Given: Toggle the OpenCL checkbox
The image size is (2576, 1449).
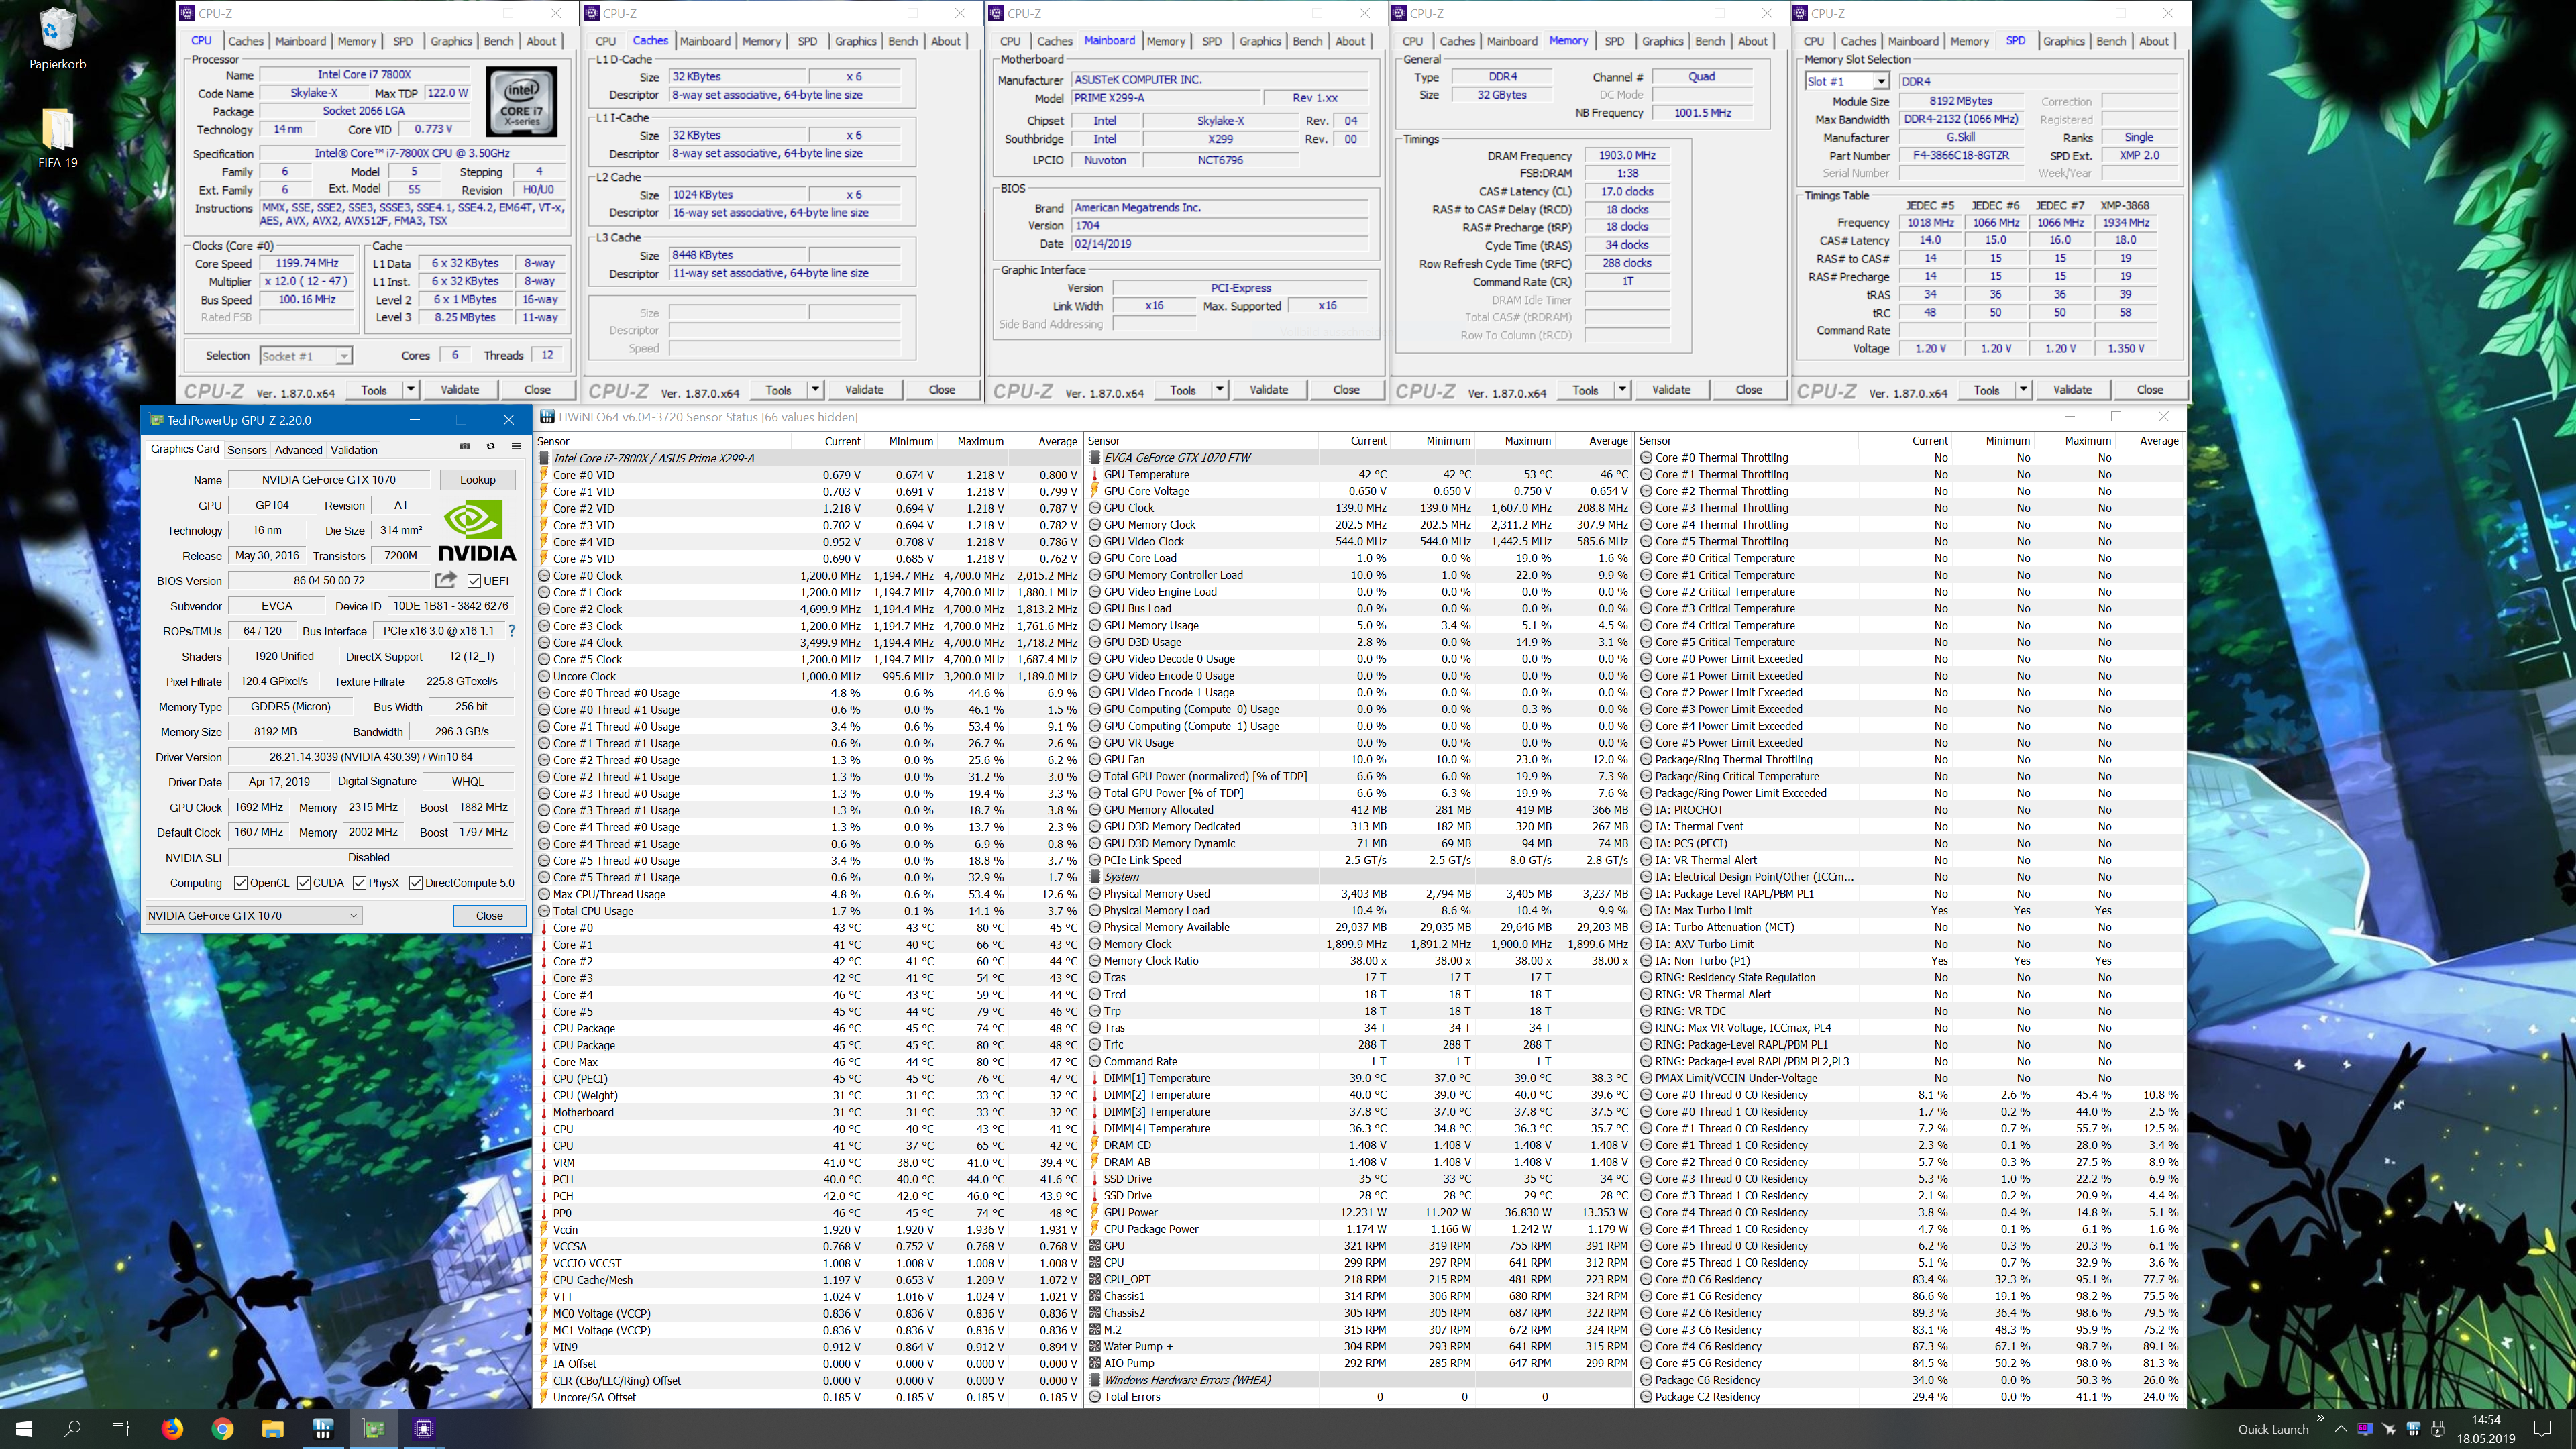Looking at the screenshot, I should coord(240,883).
